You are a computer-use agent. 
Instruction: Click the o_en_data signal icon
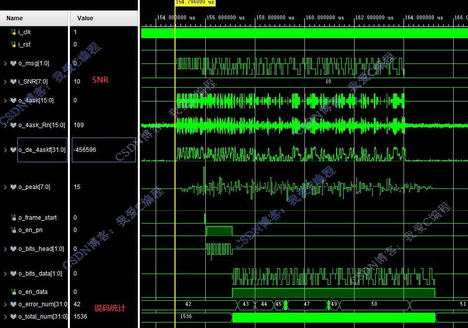point(14,292)
